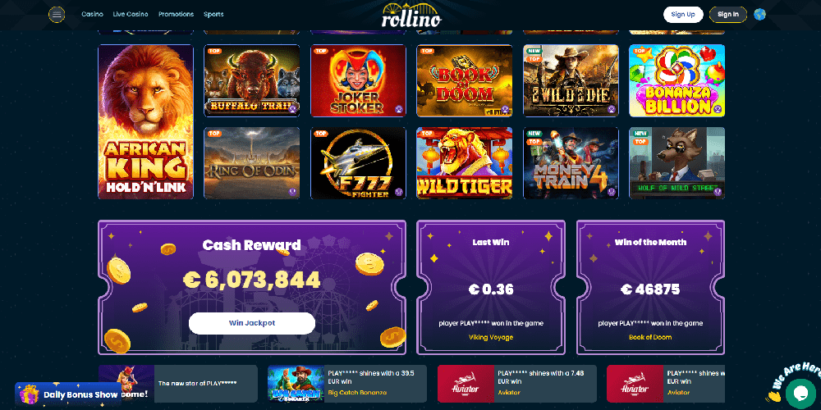Screen dimensions: 821x410
Task: Open the Live Casino section
Action: (x=131, y=14)
